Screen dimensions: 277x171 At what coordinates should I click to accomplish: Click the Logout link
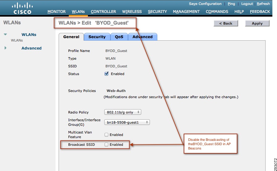(247, 4)
